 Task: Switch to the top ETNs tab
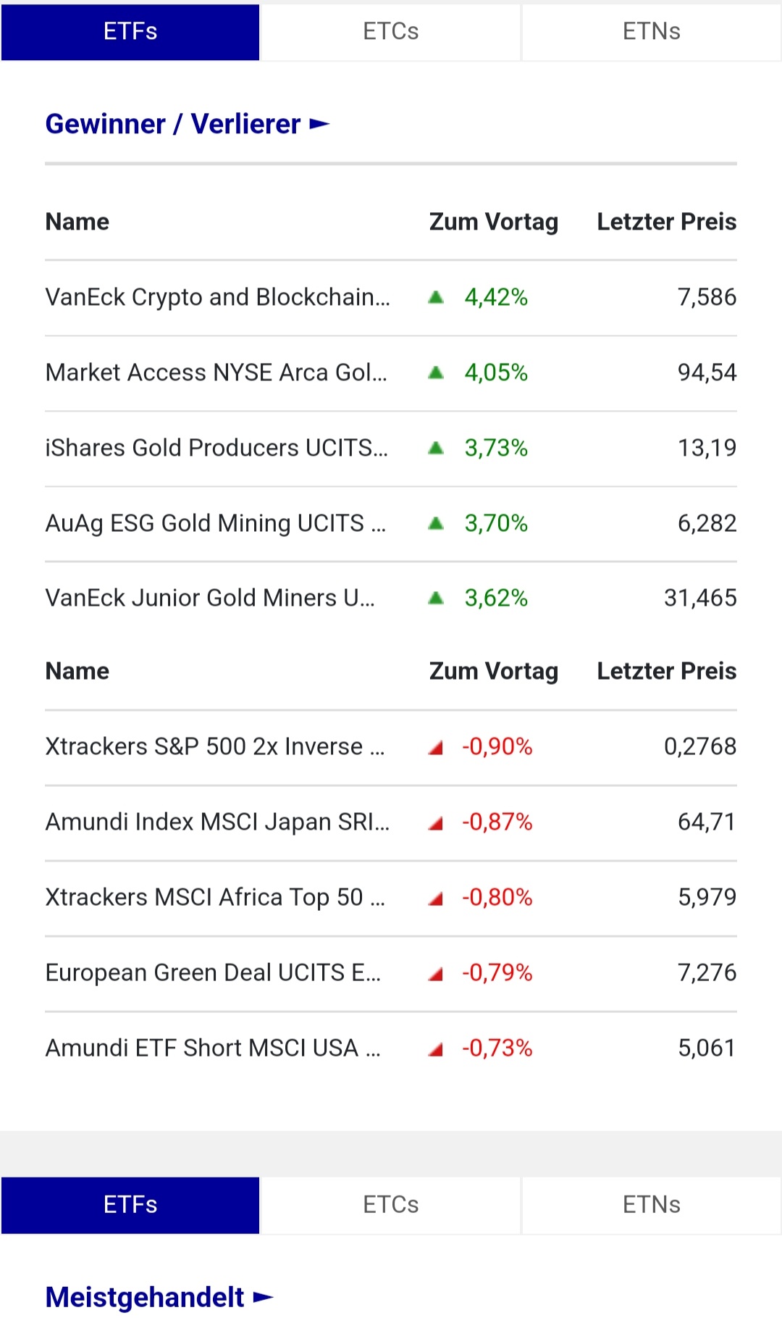[x=651, y=31]
